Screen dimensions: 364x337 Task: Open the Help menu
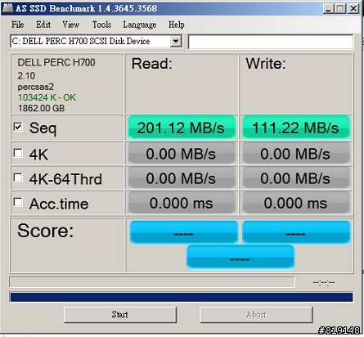(177, 25)
